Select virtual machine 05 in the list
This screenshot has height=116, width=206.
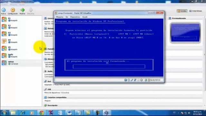click(x=21, y=48)
